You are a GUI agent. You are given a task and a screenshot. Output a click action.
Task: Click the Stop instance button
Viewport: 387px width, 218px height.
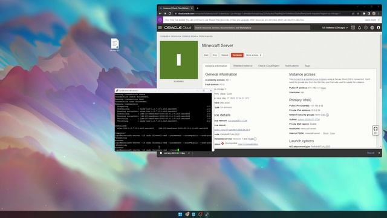point(215,55)
